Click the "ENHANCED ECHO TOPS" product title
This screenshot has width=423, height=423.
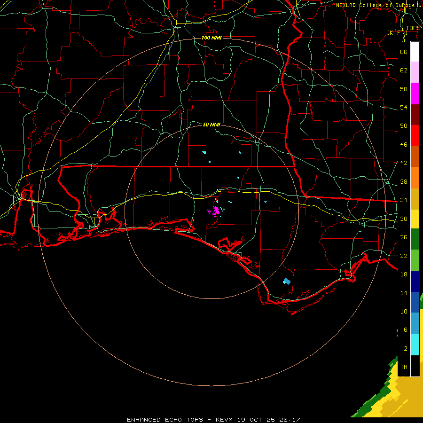click(165, 420)
